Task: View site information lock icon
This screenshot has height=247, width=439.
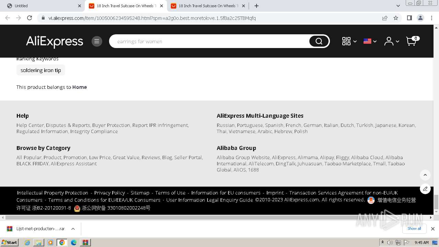Action: click(43, 18)
